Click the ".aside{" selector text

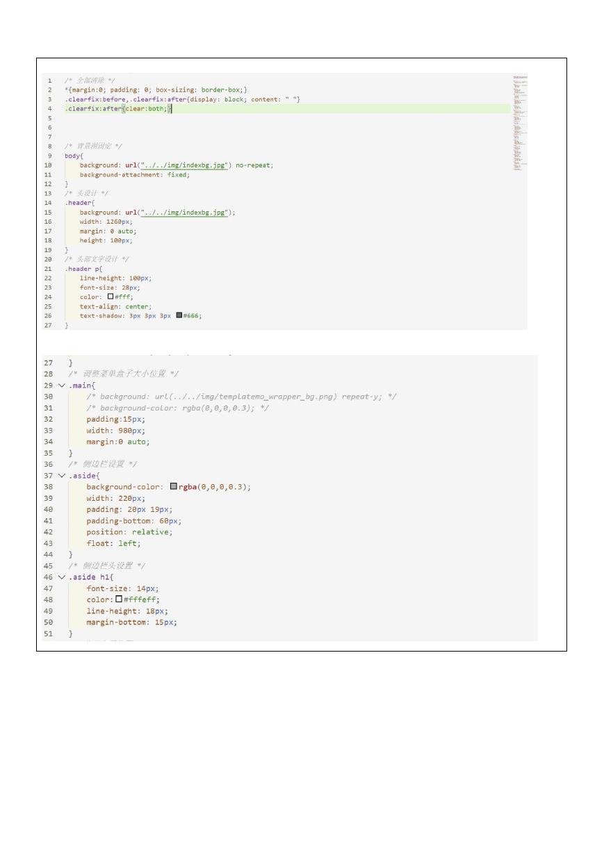click(84, 476)
